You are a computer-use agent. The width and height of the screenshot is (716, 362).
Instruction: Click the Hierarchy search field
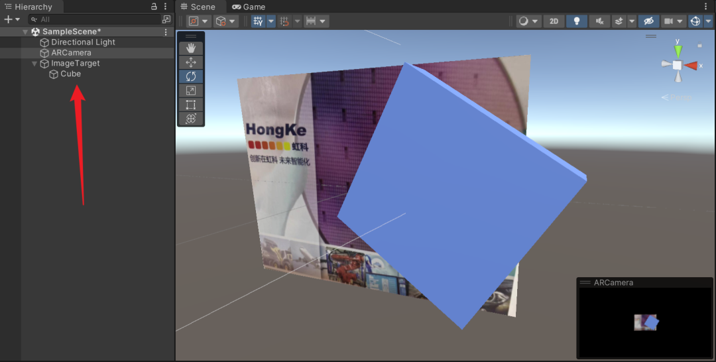tap(95, 19)
